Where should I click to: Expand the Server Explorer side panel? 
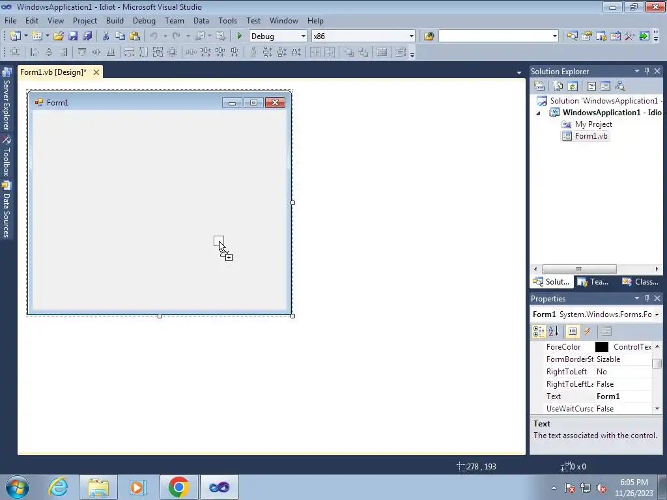pyautogui.click(x=6, y=99)
